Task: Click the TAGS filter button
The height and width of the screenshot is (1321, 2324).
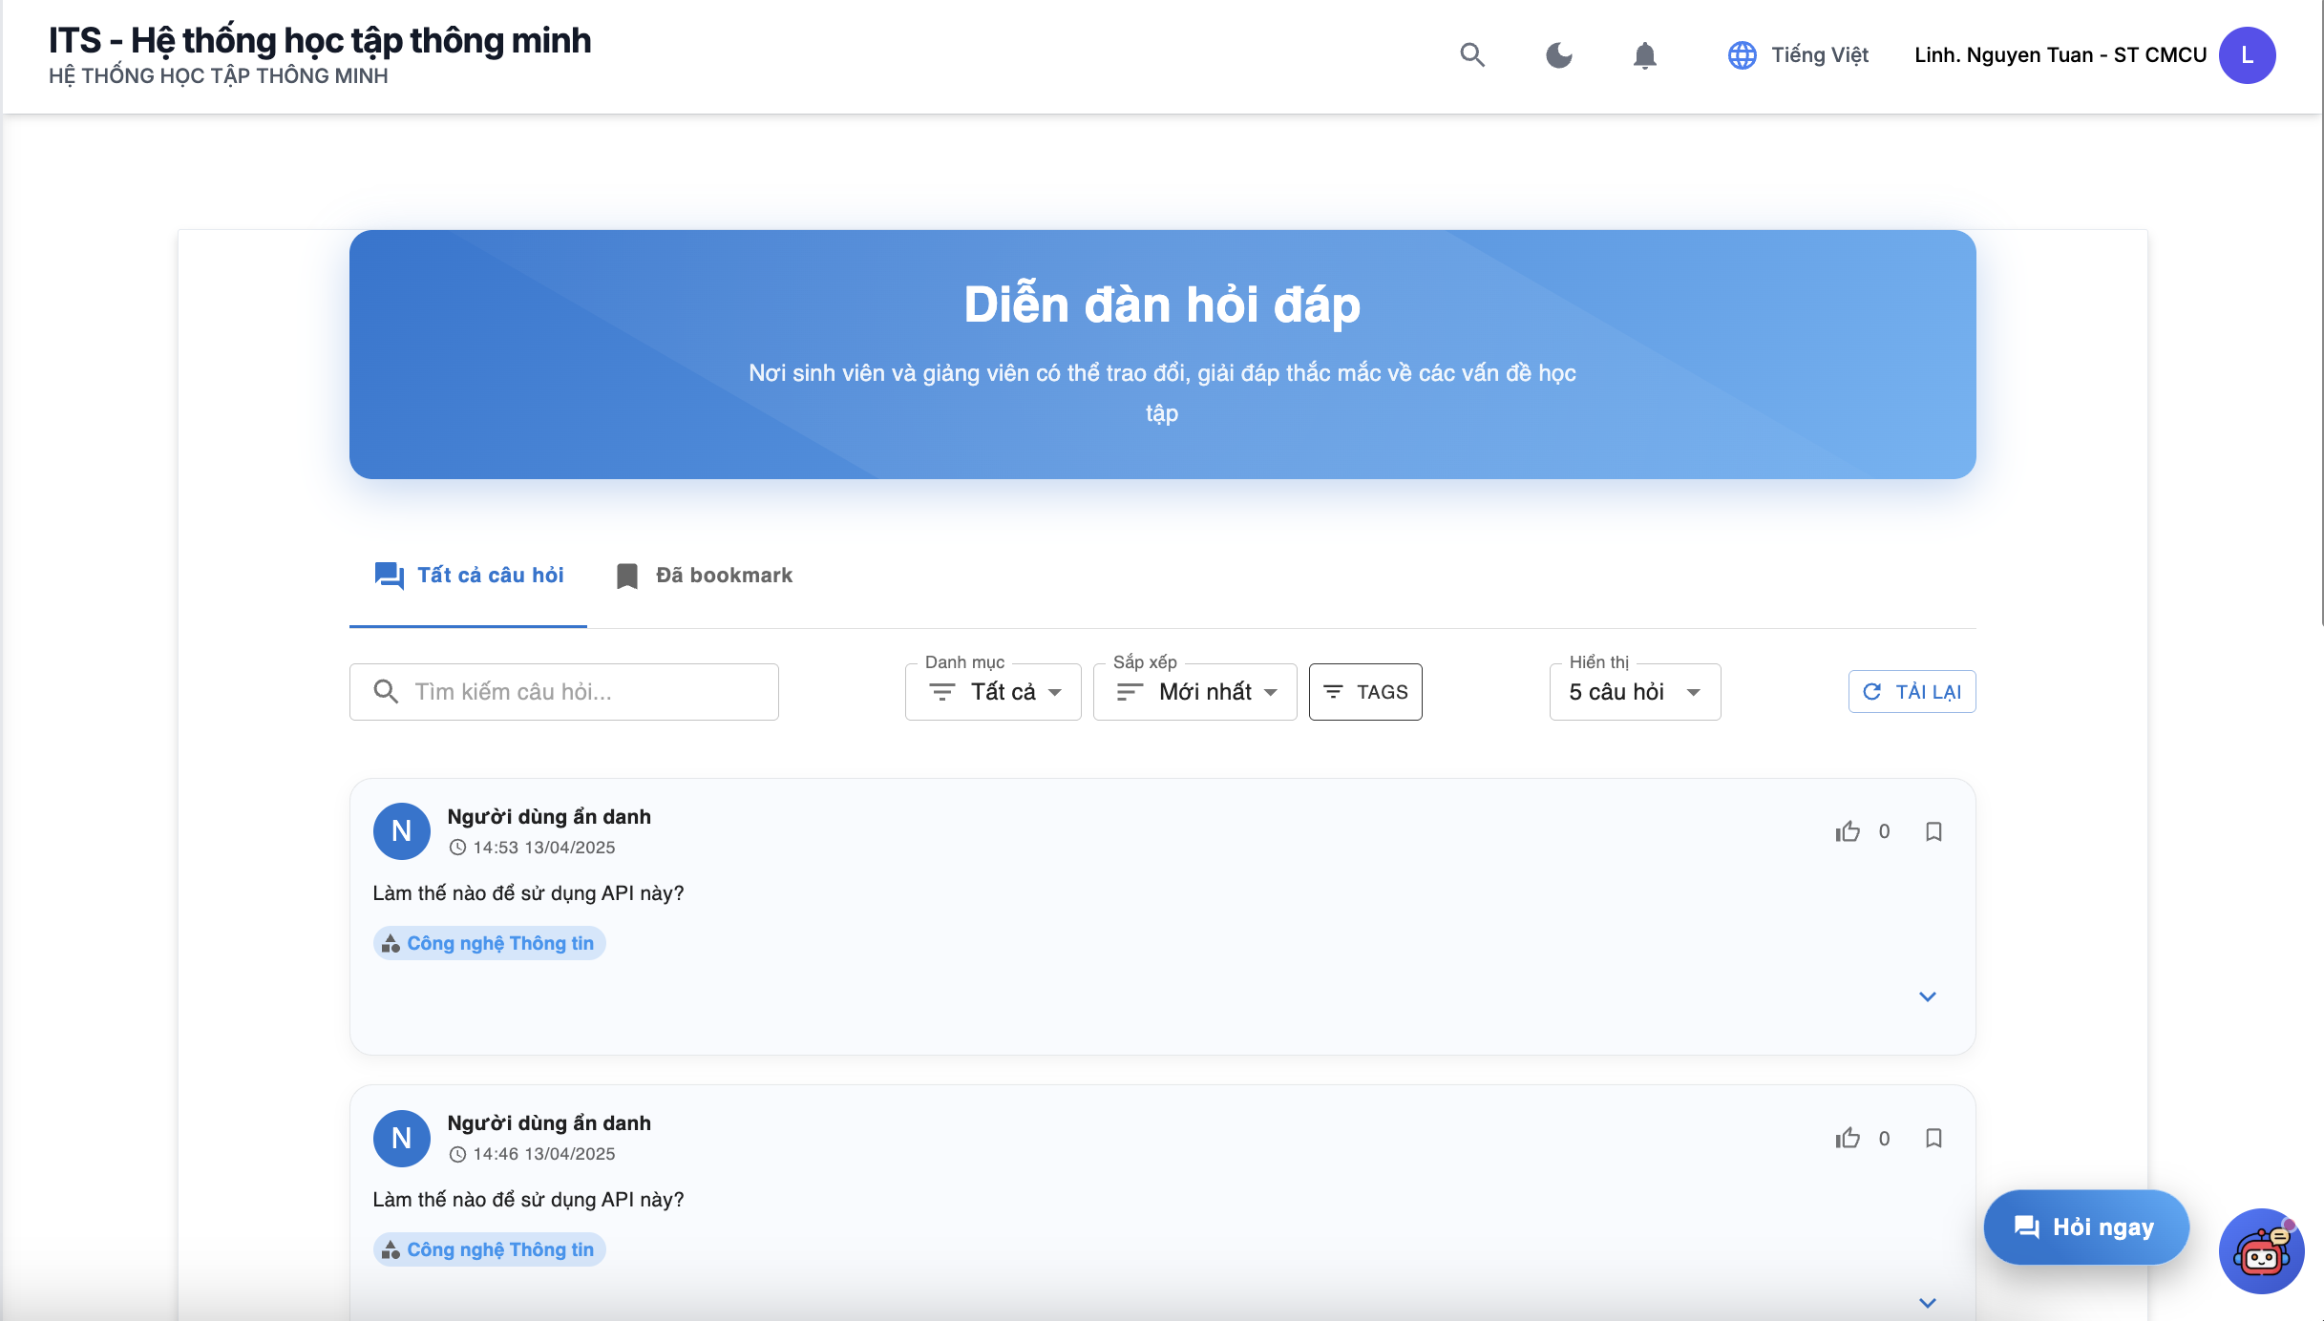Action: point(1365,692)
